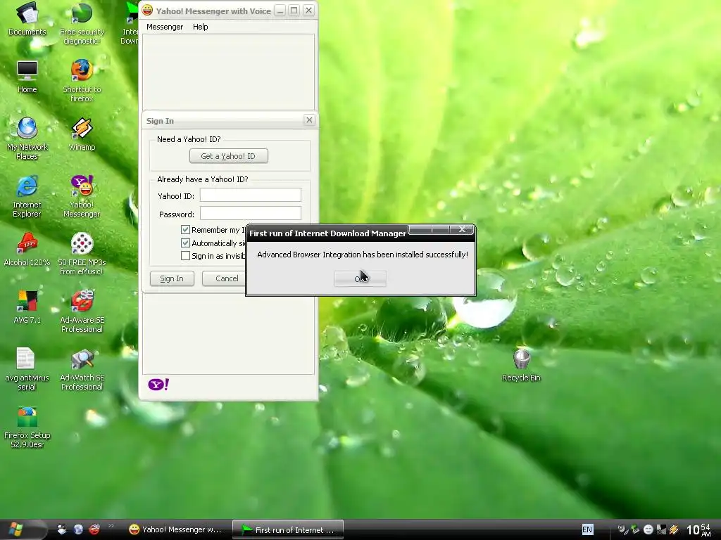Image resolution: width=721 pixels, height=540 pixels.
Task: Select Shortcut to firefox icon
Action: click(82, 81)
